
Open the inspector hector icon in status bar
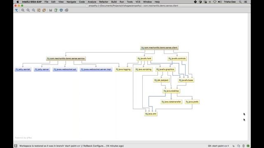(238, 146)
